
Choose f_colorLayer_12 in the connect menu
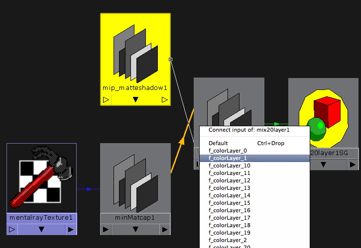coord(254,180)
